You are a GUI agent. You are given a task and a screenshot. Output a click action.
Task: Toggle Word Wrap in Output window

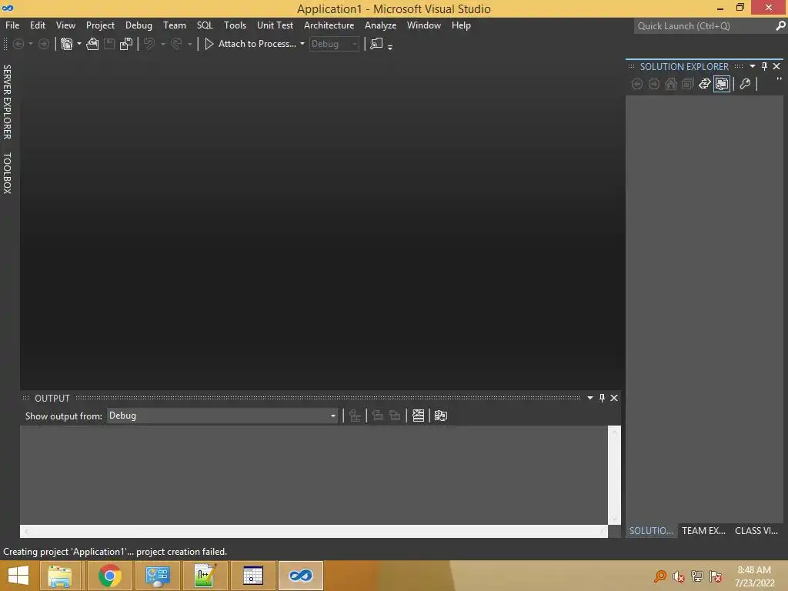(441, 416)
